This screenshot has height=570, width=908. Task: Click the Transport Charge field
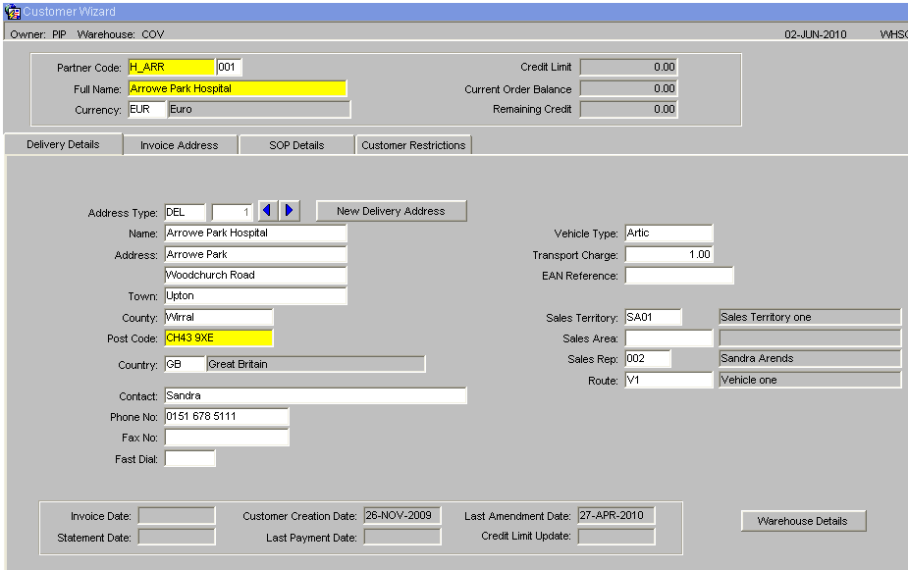click(x=668, y=255)
